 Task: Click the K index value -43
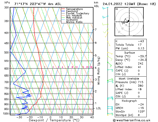coord(141,41)
